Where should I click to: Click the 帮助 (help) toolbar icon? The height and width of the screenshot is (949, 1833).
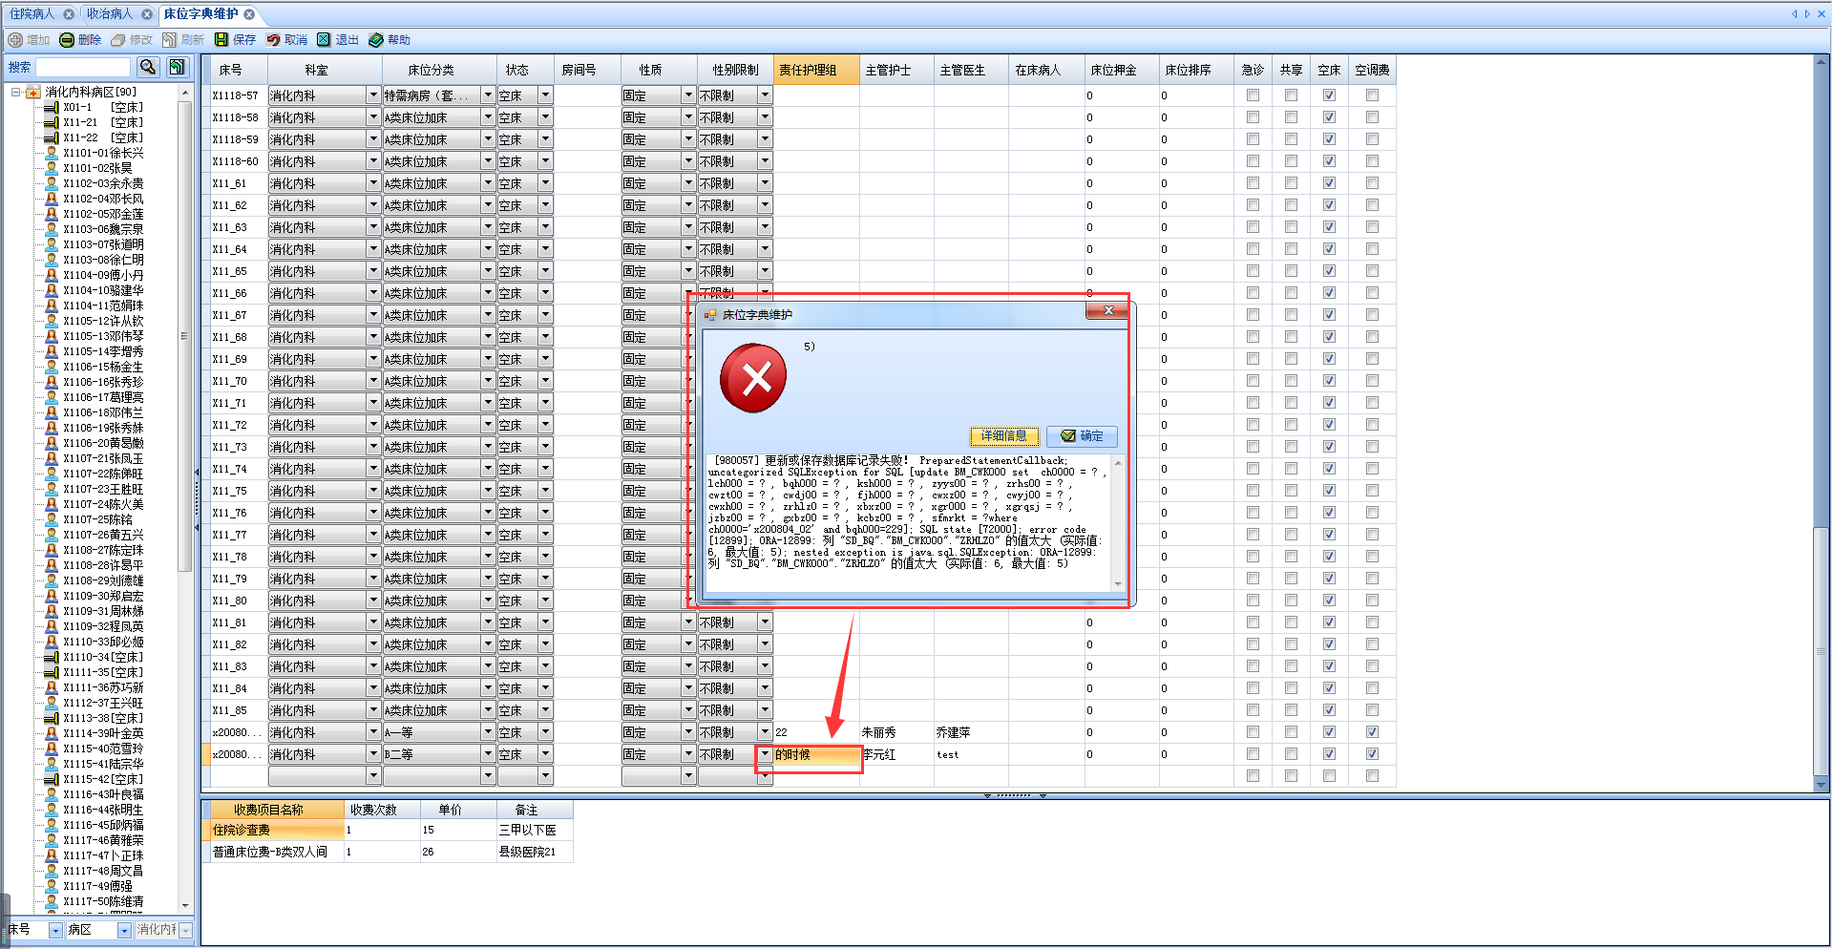[x=376, y=40]
